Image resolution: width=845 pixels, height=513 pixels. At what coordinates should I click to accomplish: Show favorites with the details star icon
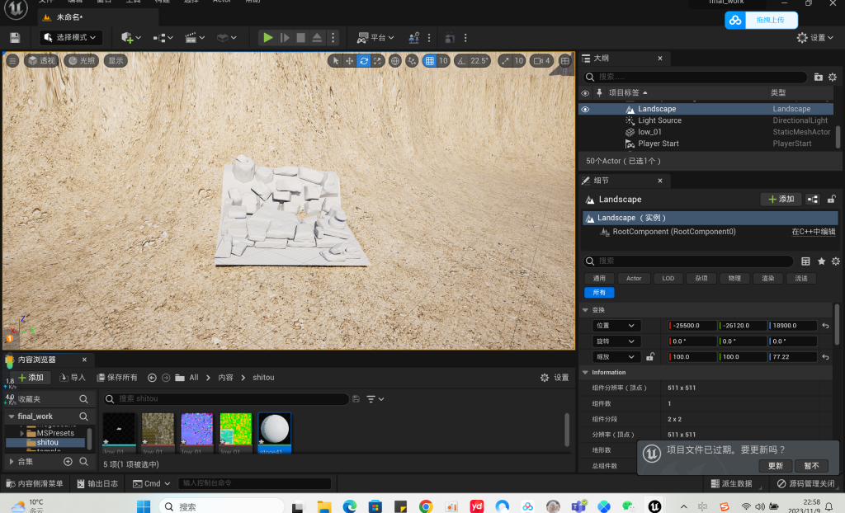(x=821, y=261)
